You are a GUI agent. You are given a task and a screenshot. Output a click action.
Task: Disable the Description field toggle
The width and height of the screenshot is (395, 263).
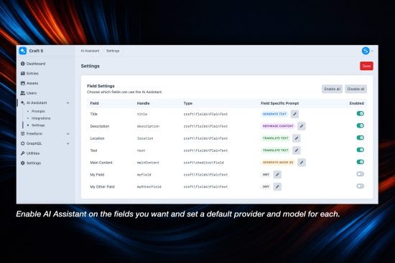coord(361,125)
